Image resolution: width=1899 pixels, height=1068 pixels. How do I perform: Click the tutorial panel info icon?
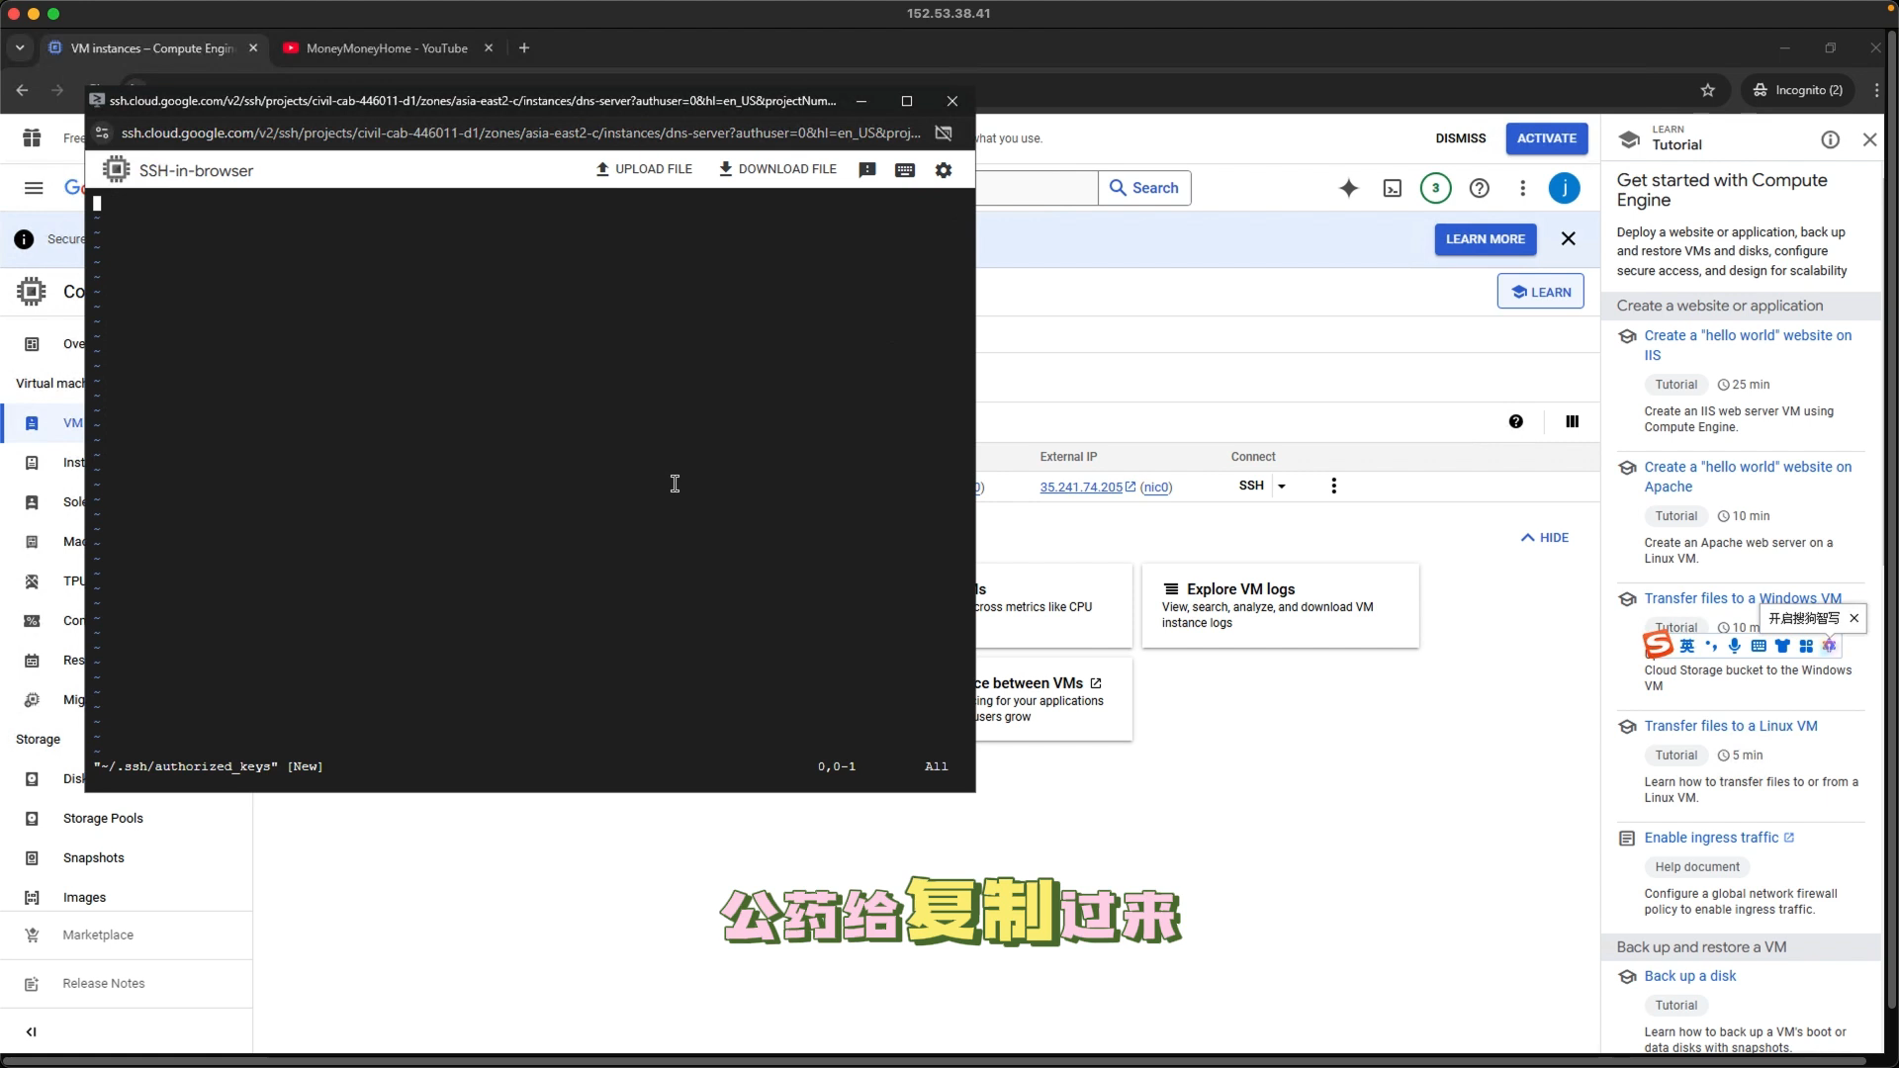tap(1831, 140)
